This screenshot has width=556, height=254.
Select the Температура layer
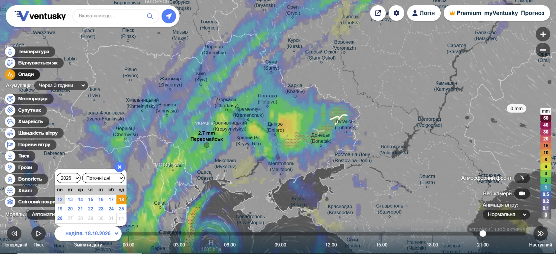coord(30,52)
